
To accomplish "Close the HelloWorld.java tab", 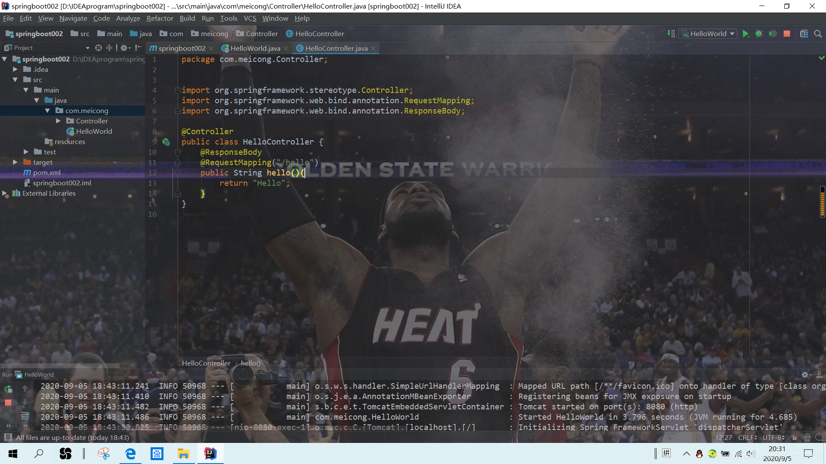I will point(286,49).
